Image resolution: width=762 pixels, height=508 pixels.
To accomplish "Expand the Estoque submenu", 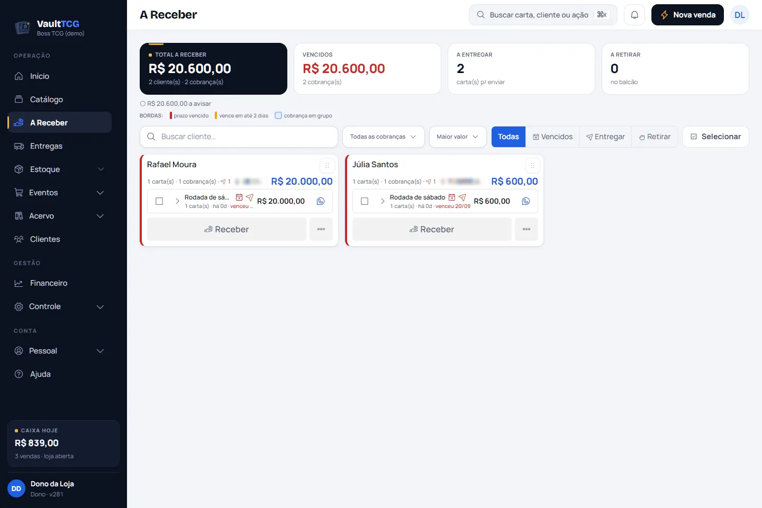I will (x=59, y=169).
